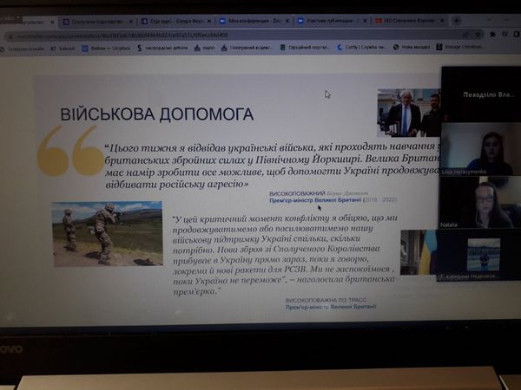Open the 'Kahoot!' bookmark
The width and height of the screenshot is (521, 390).
click(x=63, y=49)
